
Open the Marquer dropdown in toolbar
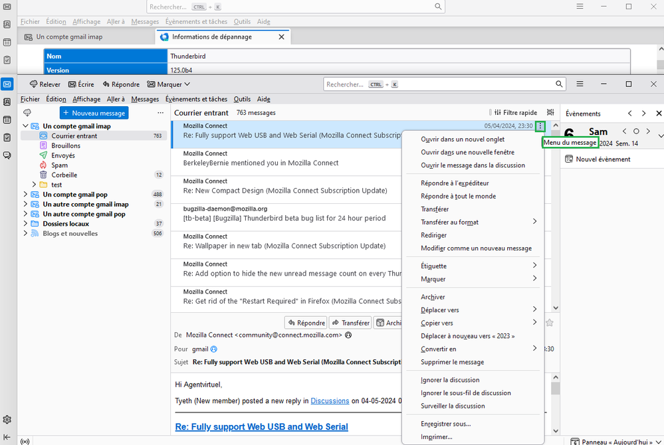click(x=169, y=84)
